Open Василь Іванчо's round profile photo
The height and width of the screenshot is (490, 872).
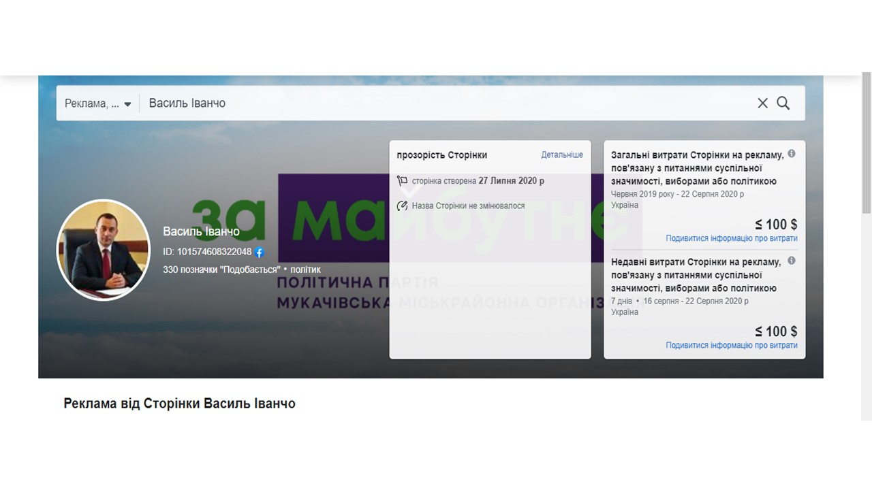point(103,250)
